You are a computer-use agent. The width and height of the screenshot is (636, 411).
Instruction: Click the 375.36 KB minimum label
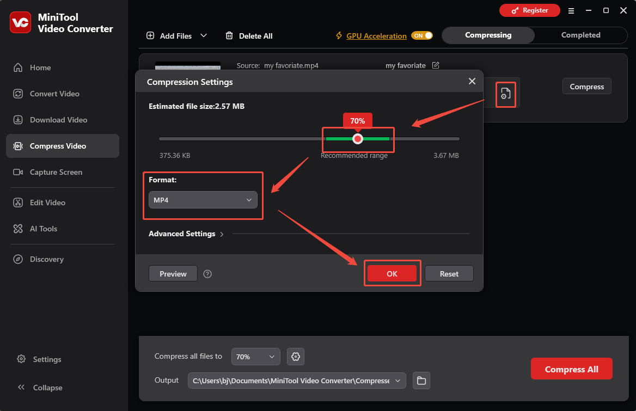pyautogui.click(x=175, y=155)
